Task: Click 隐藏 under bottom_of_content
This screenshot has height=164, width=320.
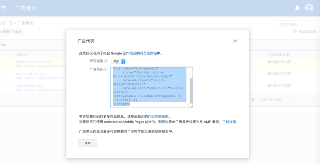Action: (x=19, y=78)
